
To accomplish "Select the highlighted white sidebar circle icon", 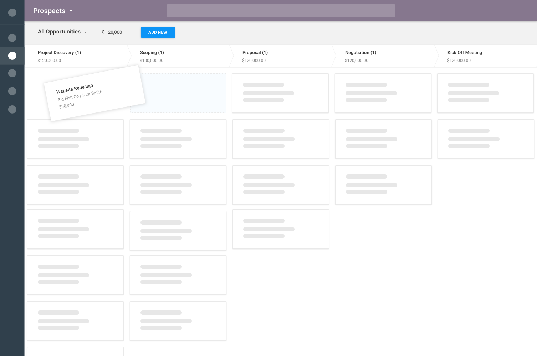I will [x=12, y=56].
